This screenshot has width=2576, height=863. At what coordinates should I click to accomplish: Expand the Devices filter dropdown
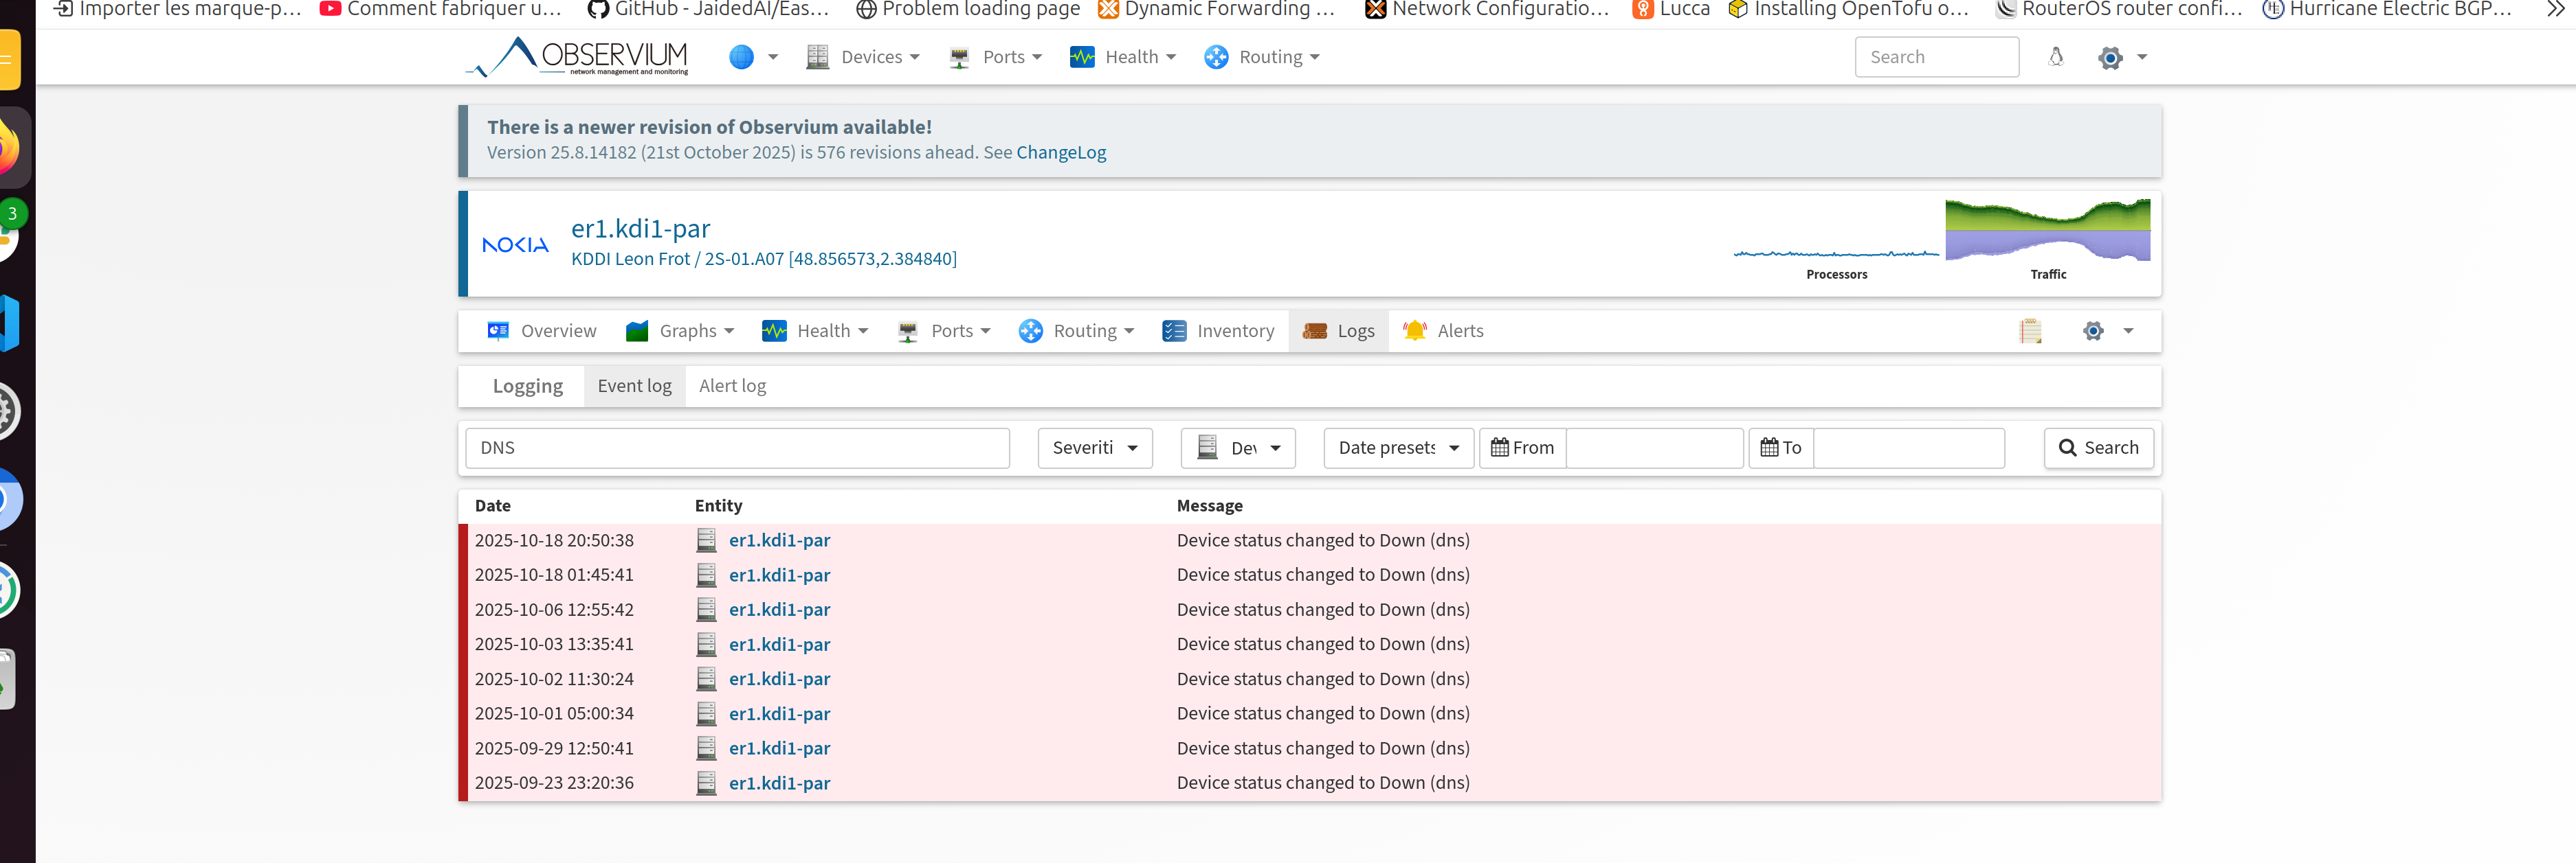1237,448
